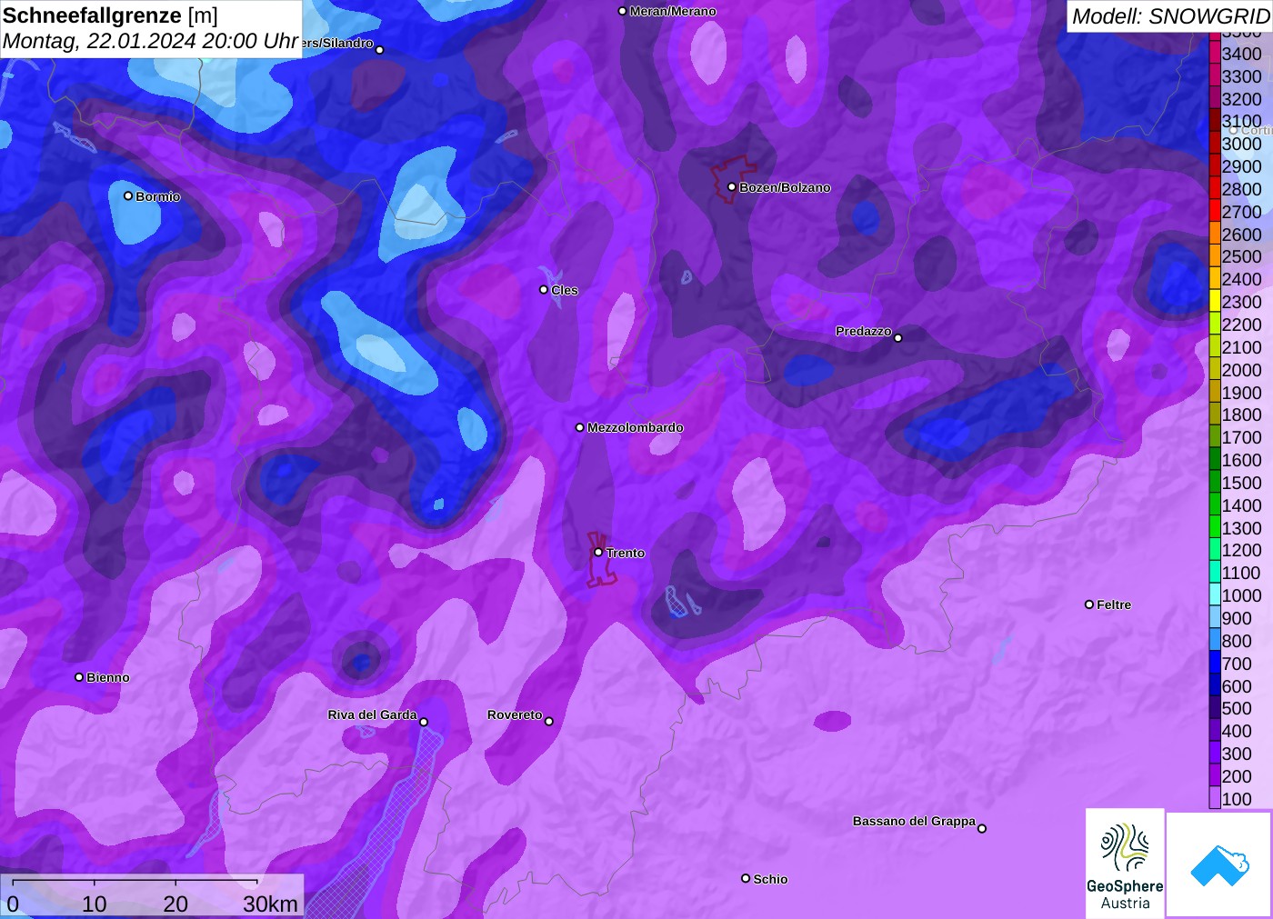This screenshot has height=919, width=1273.
Task: Click the 'Mezzolombardo' name label
Action: (635, 427)
